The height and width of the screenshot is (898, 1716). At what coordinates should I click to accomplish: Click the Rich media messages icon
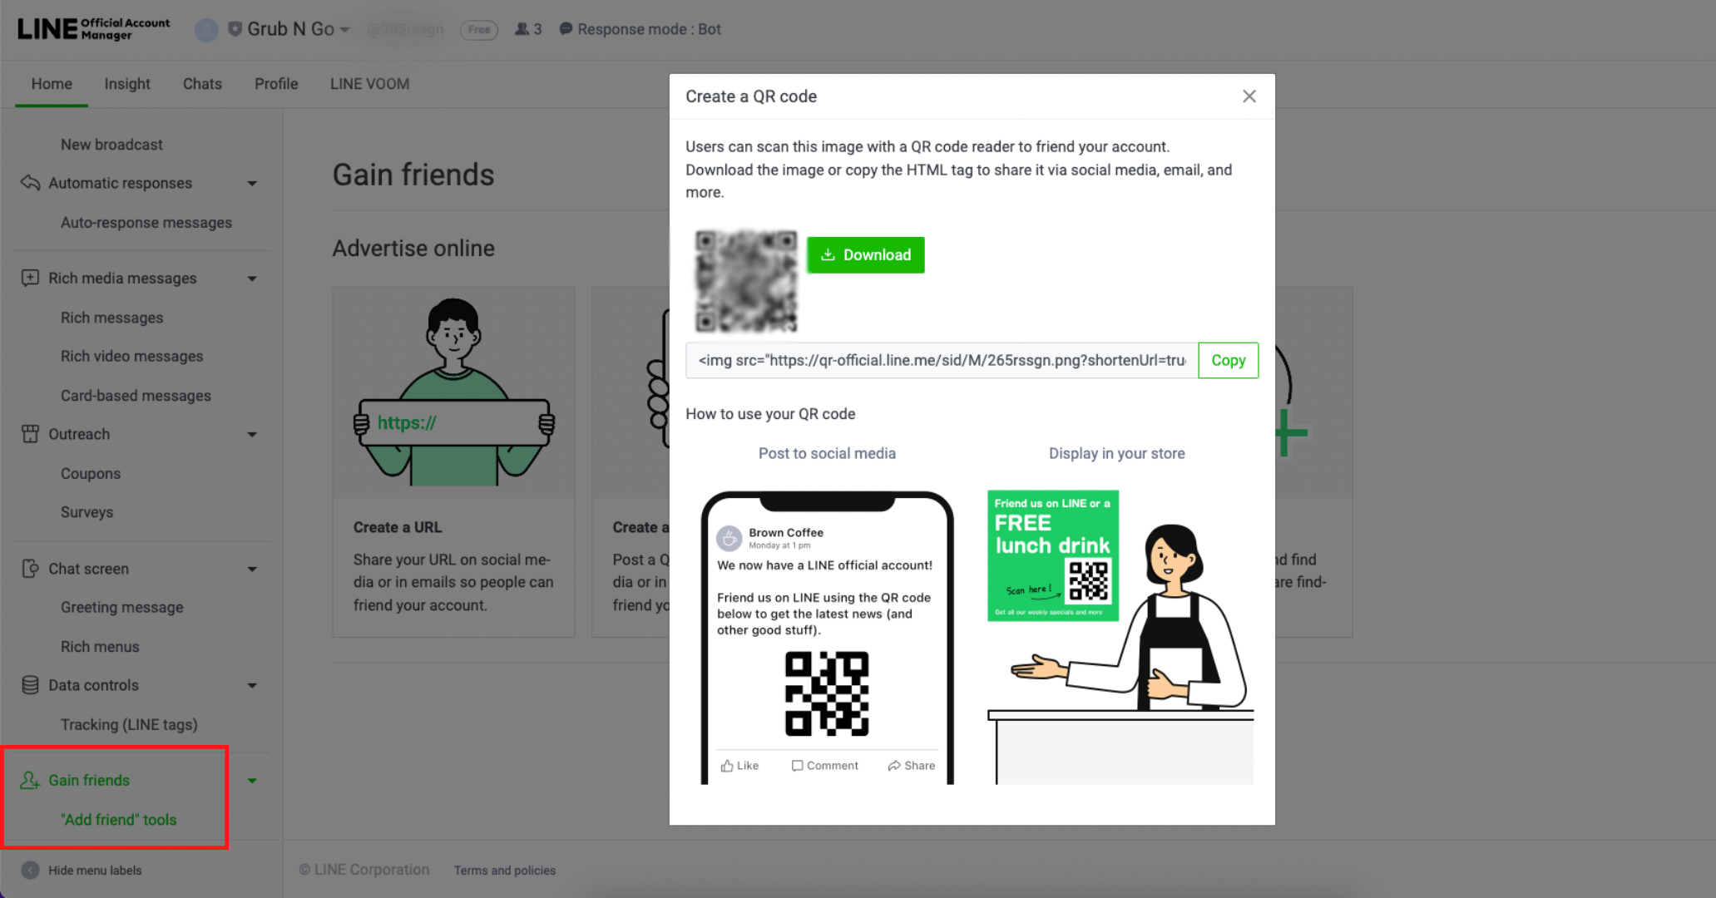tap(31, 278)
